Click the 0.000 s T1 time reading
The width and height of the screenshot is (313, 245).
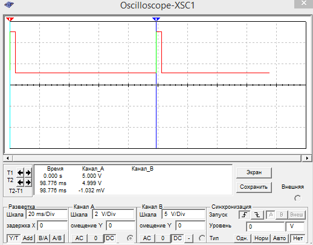53,176
